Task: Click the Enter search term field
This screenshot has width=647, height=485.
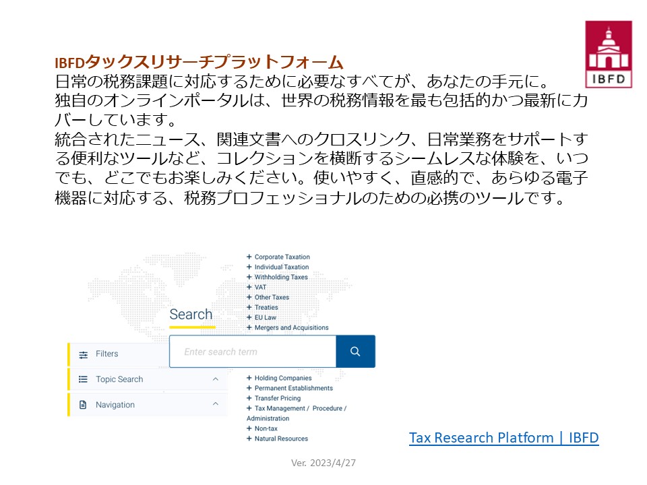Action: [253, 352]
